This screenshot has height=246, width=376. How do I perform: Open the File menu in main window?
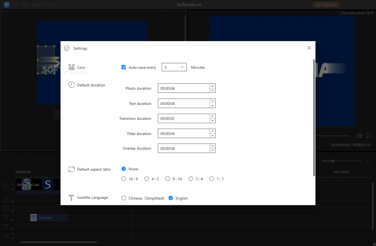point(16,5)
